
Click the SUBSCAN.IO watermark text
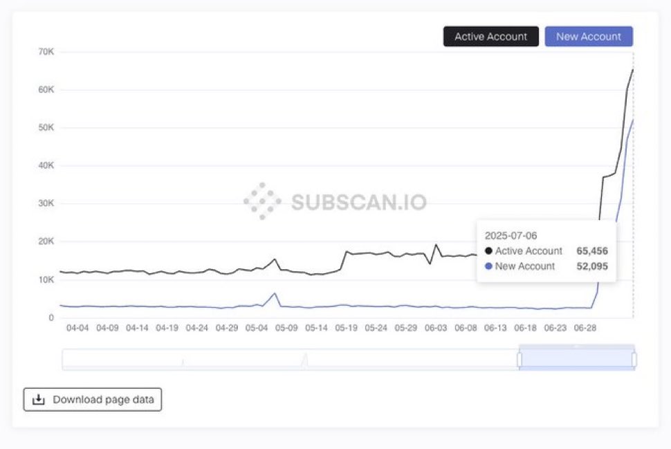coord(359,202)
